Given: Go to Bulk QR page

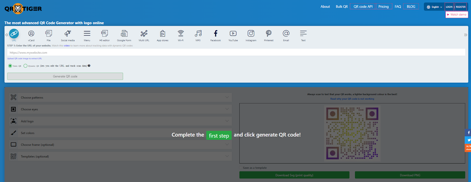Looking at the screenshot, I should [342, 7].
